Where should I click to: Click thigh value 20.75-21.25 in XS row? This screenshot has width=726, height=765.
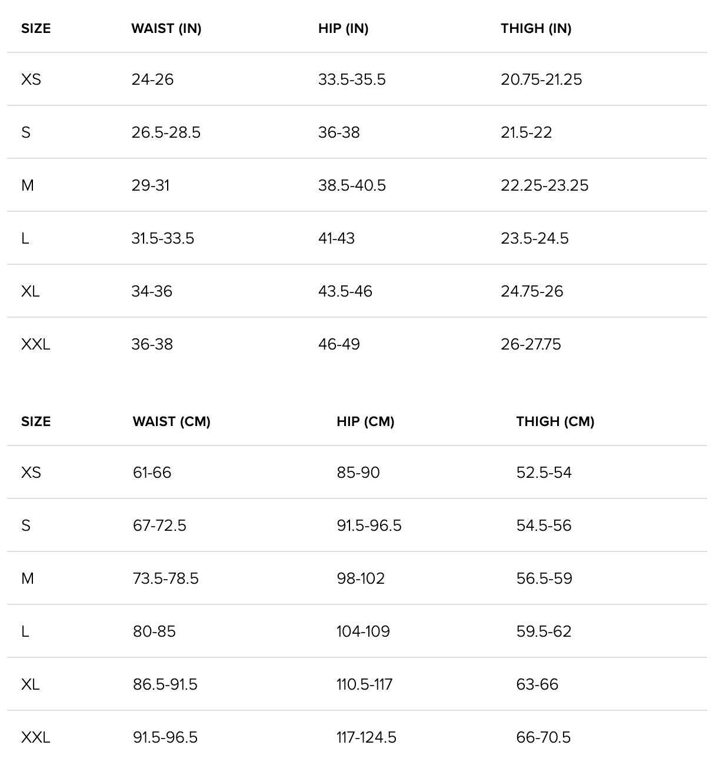point(541,79)
